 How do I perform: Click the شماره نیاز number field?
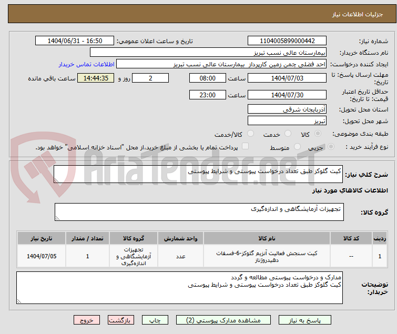tap(287, 41)
